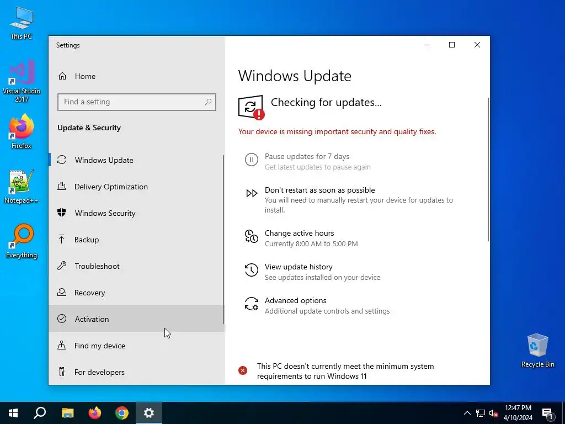Click the red X Windows 11 requirement icon
This screenshot has height=424, width=565.
point(243,370)
